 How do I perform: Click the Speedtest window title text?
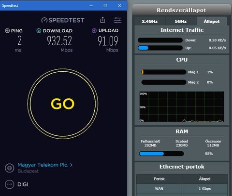(x=10, y=5)
